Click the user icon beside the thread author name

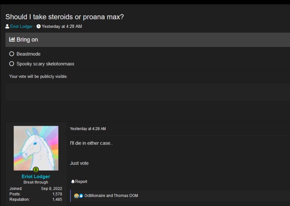[7, 26]
